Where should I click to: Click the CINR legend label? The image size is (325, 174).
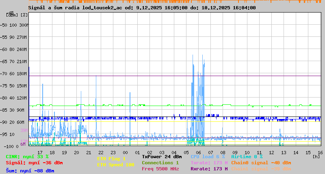click(x=27, y=157)
